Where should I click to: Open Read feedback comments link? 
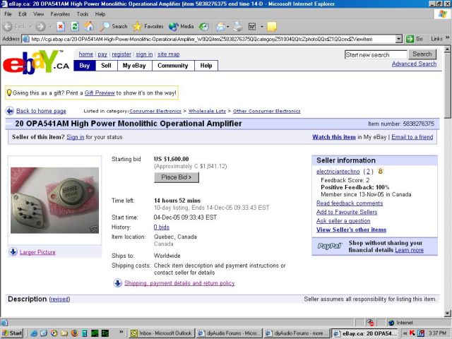pos(350,203)
